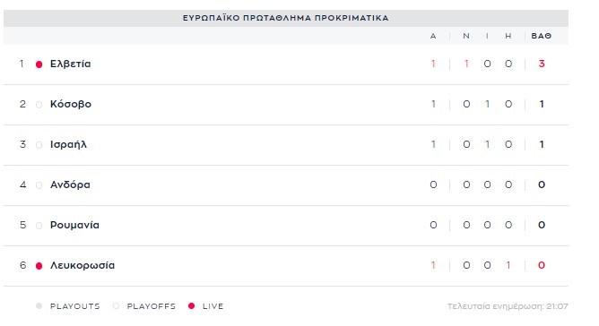Click the red LIVE legend dot
The image size is (599, 326).
[x=191, y=305]
